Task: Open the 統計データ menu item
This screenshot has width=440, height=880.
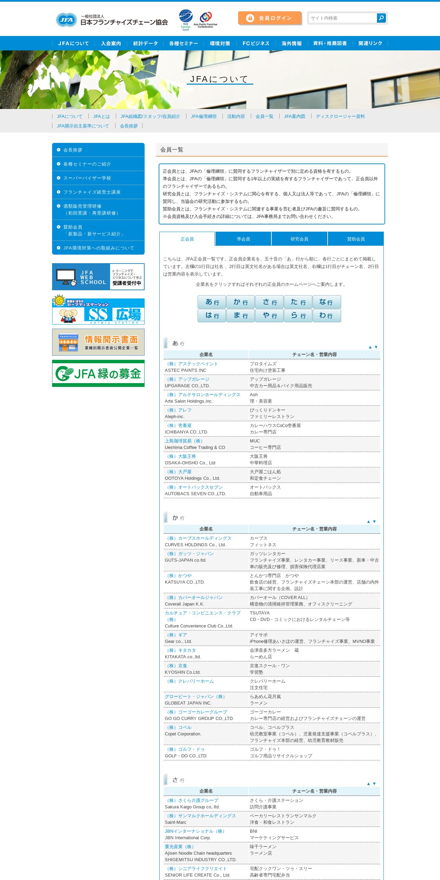Action: click(x=145, y=44)
